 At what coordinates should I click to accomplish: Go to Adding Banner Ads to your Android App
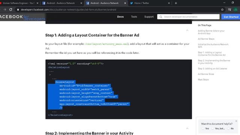click(x=211, y=32)
